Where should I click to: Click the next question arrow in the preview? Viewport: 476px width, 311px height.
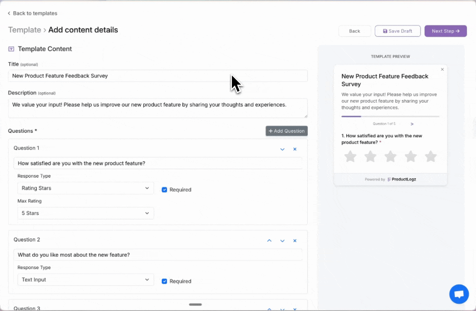click(x=412, y=124)
